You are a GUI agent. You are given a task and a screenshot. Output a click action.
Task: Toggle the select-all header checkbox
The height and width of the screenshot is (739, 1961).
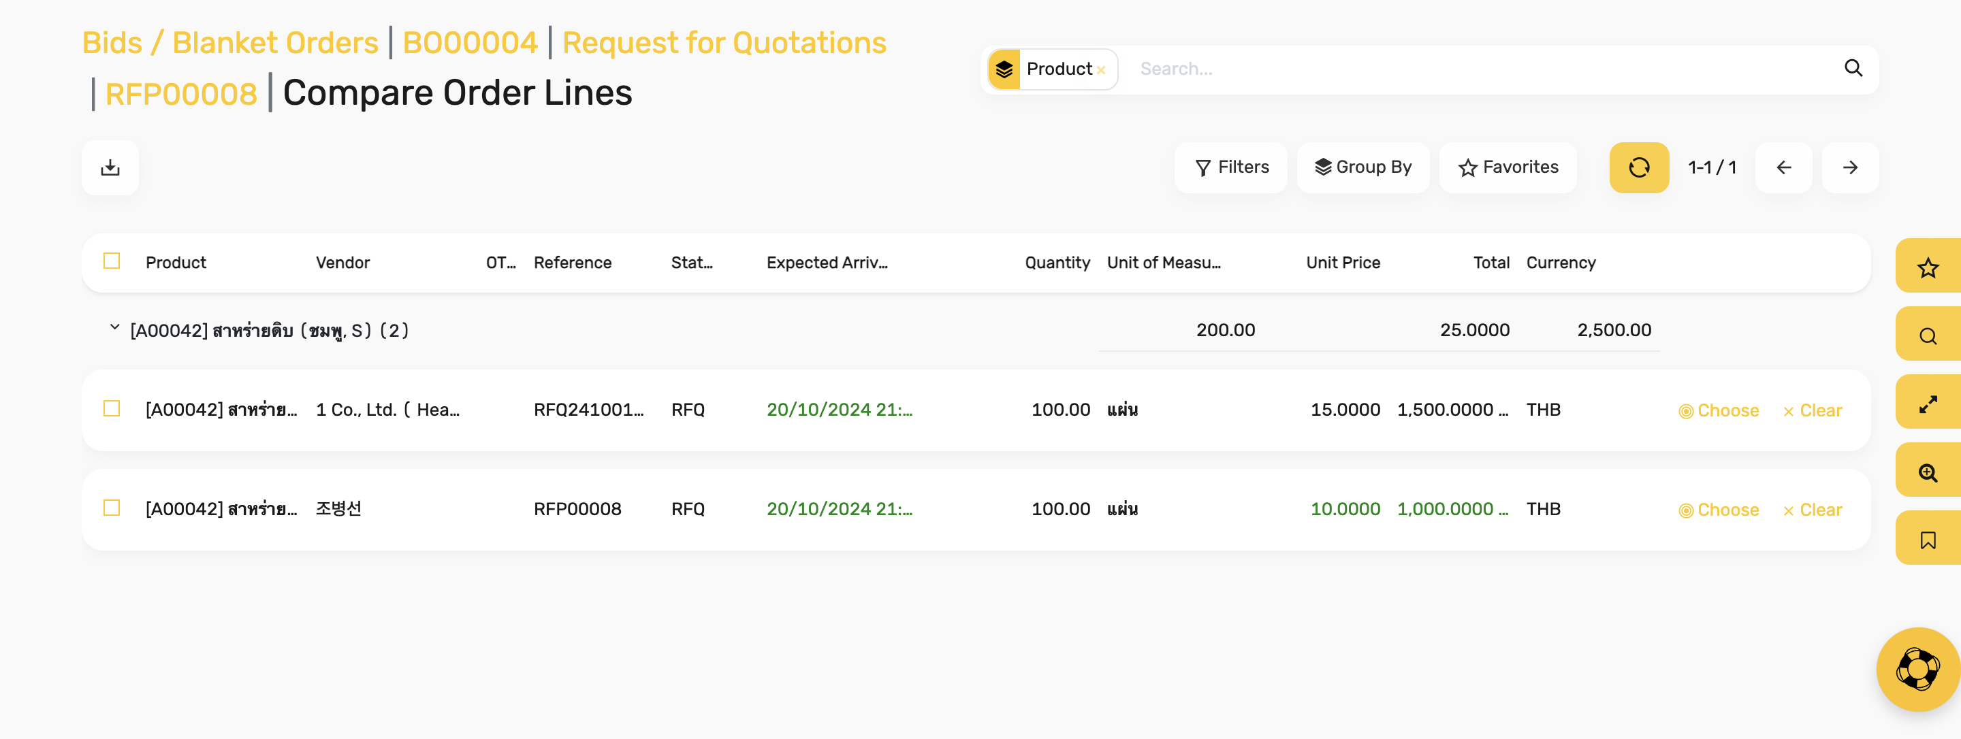pos(112,261)
